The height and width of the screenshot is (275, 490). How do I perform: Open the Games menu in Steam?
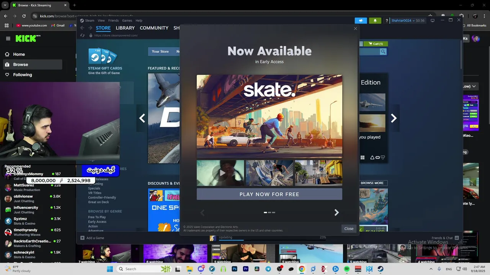pos(127,21)
